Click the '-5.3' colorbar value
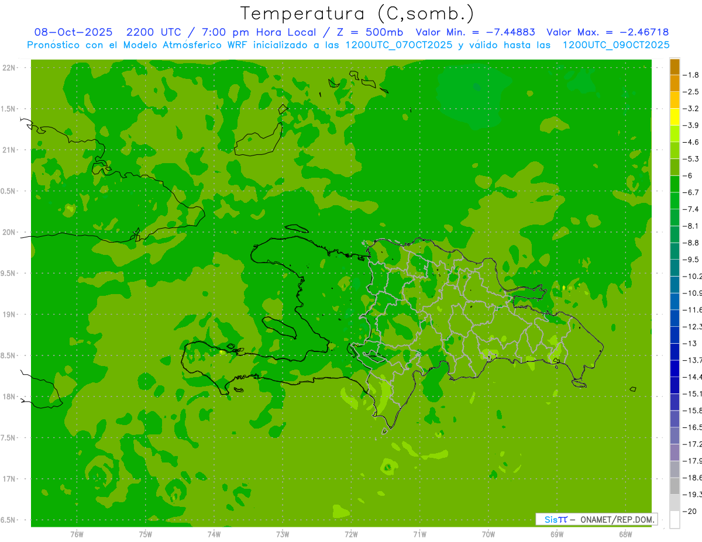 pos(691,158)
